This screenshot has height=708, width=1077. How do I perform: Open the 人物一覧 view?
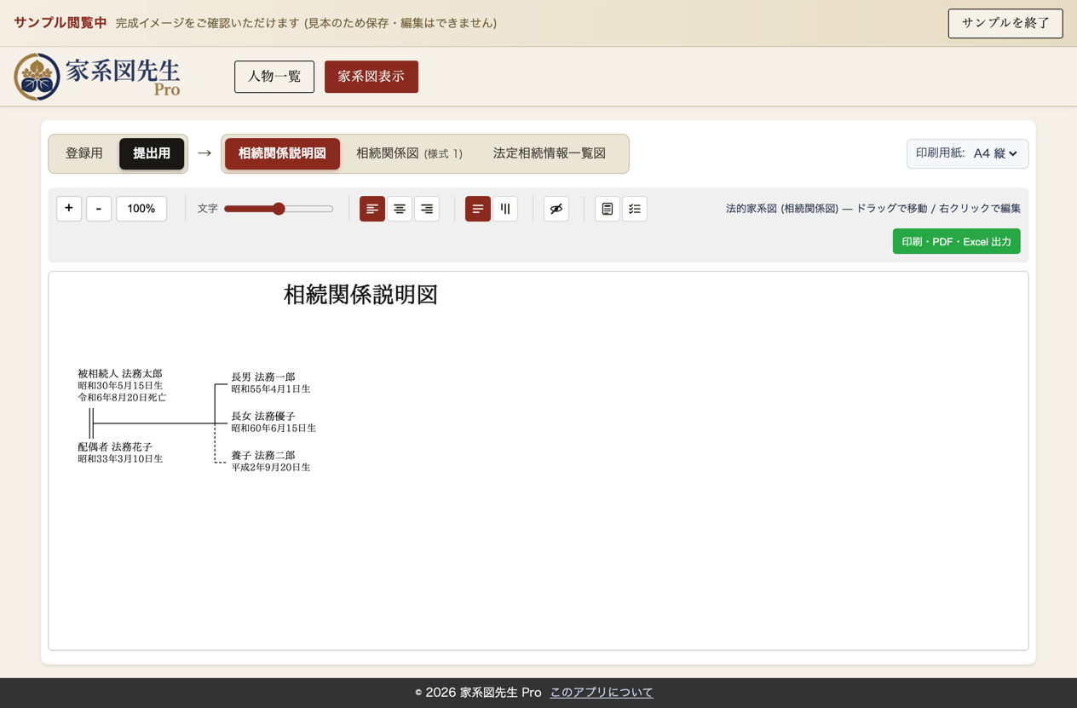(274, 77)
